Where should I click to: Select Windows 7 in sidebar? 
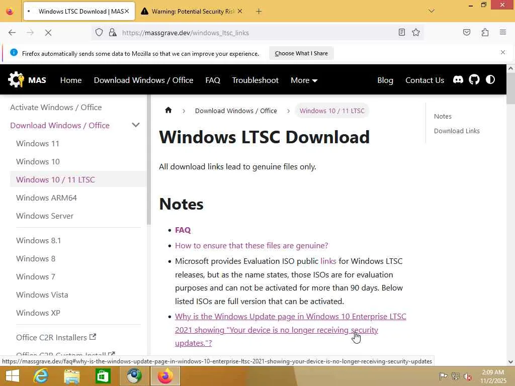tap(36, 276)
